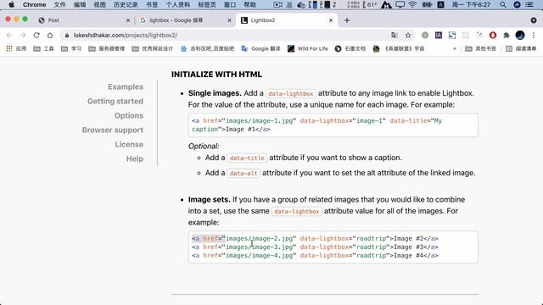
Task: Click the translate page icon in address bar
Action: coord(394,36)
